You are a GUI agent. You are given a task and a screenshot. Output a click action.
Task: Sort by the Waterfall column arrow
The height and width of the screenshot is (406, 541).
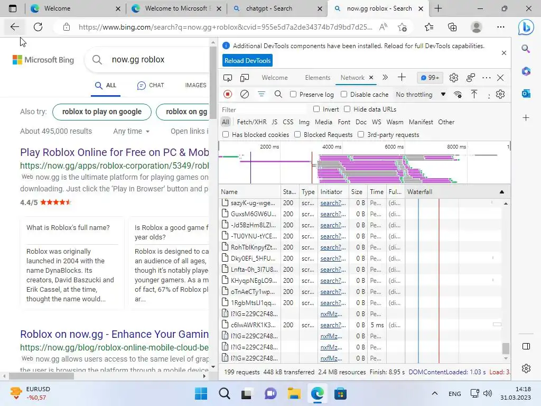502,191
